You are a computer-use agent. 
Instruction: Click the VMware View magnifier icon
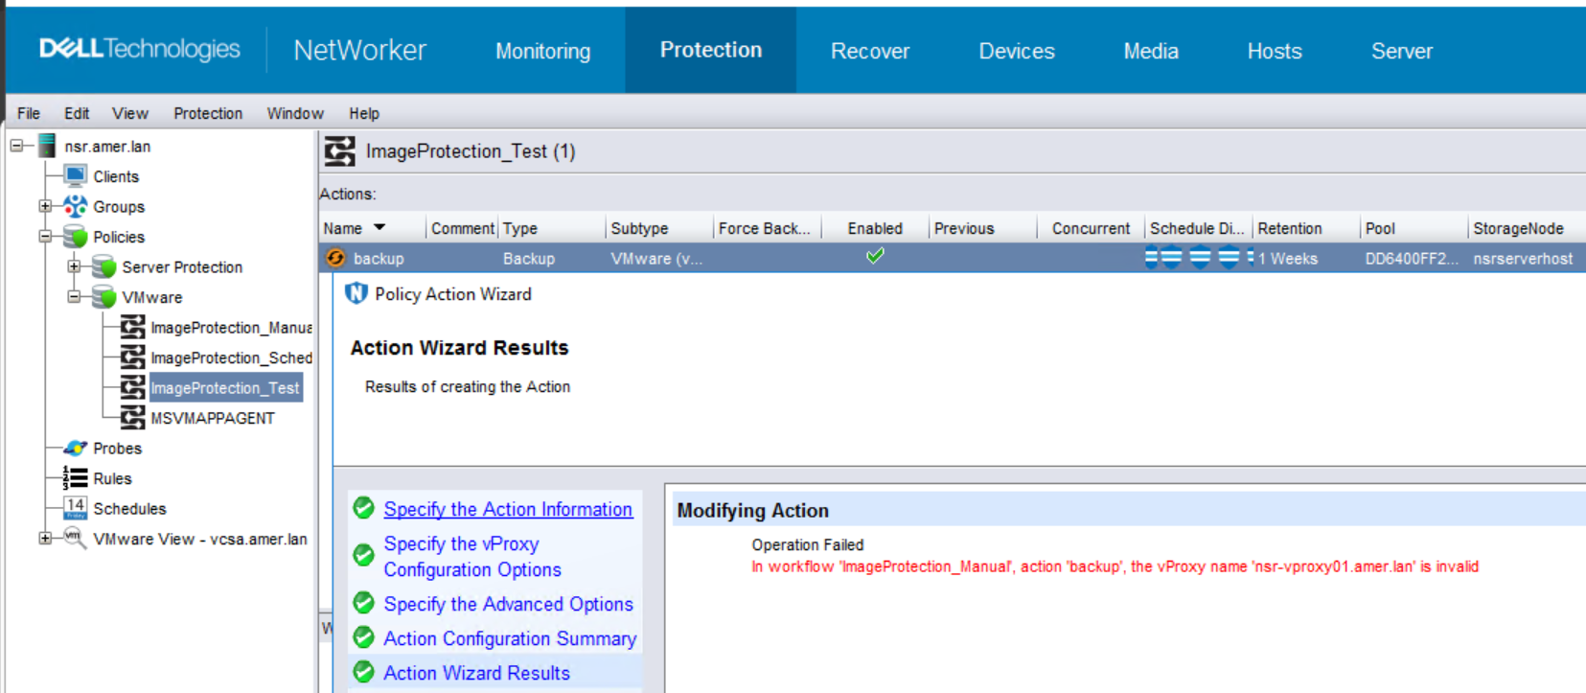(76, 538)
